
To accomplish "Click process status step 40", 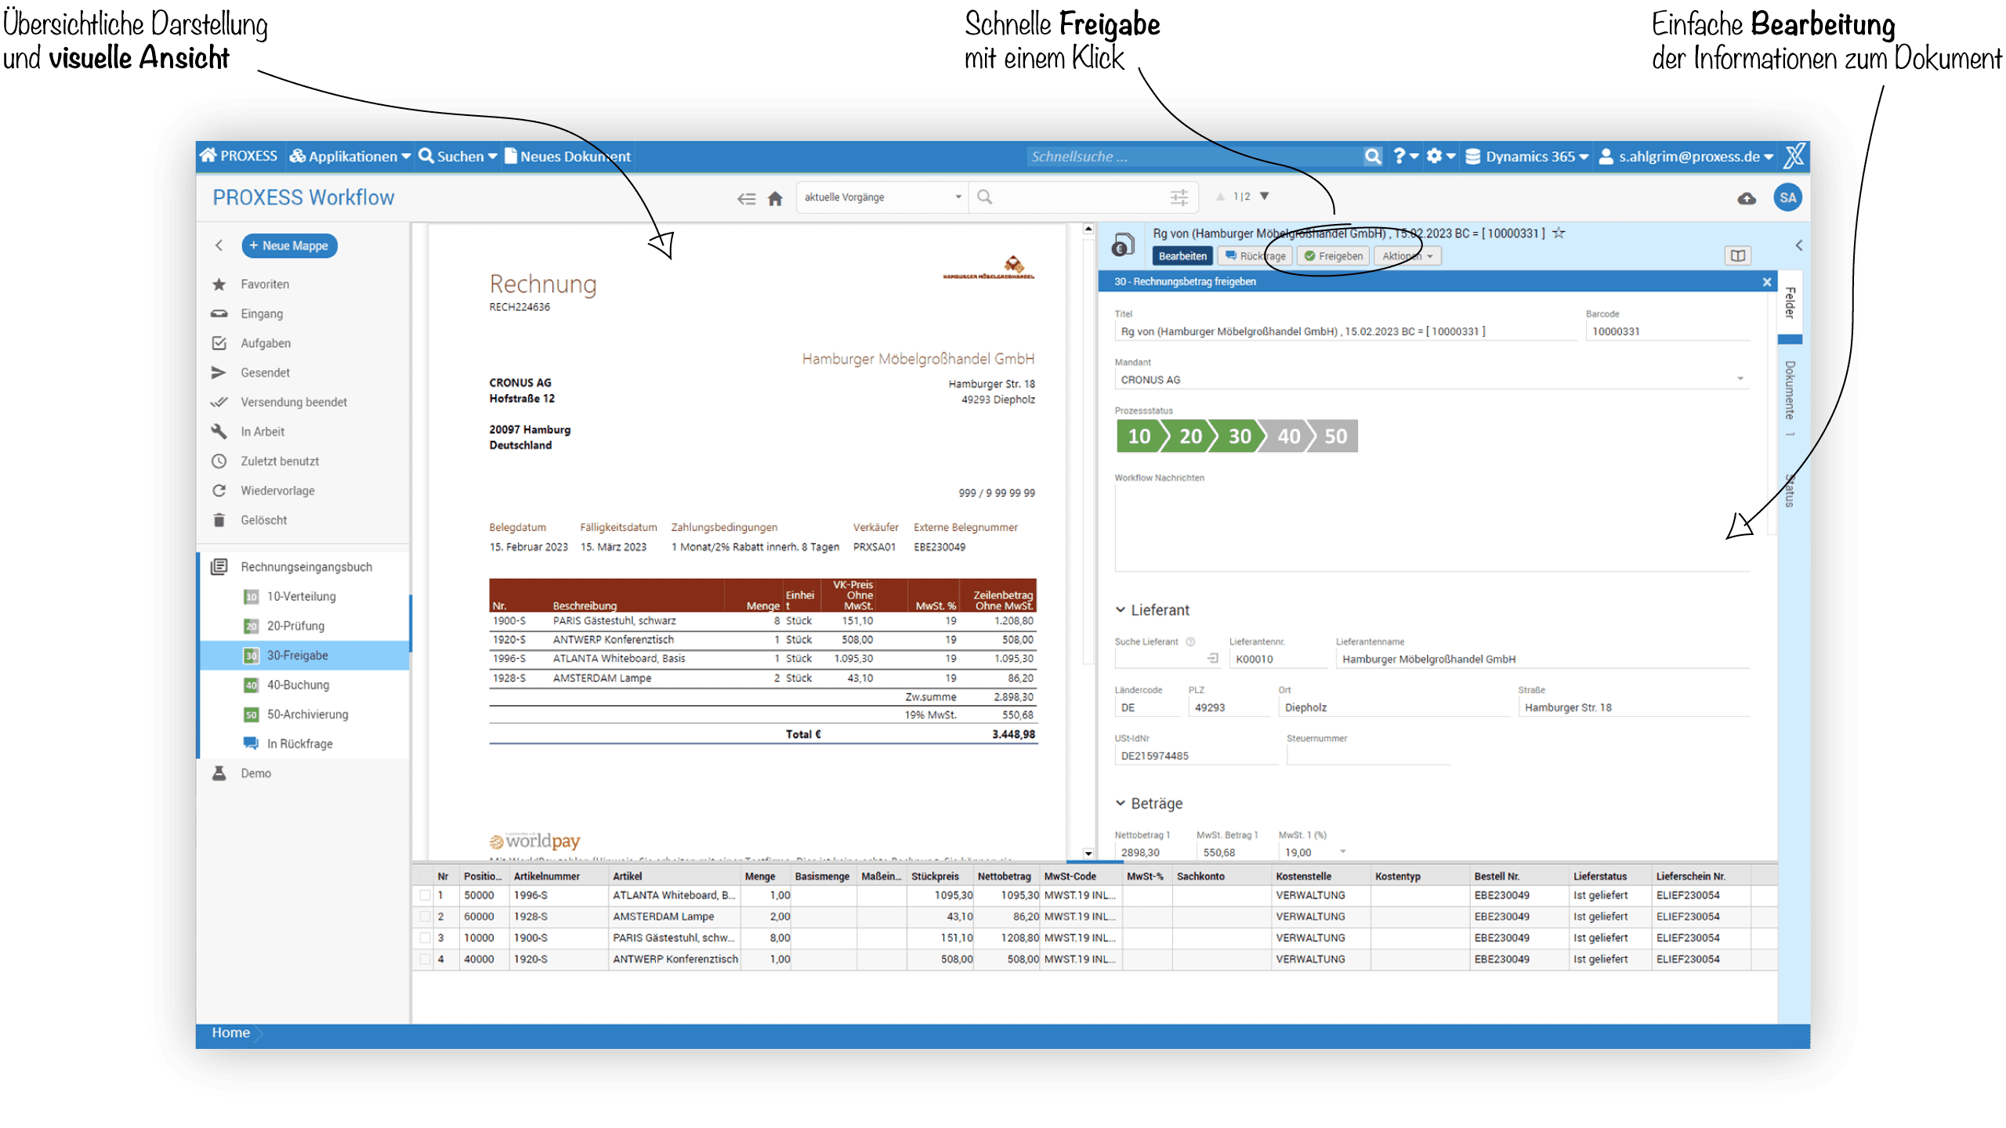I will (1287, 436).
